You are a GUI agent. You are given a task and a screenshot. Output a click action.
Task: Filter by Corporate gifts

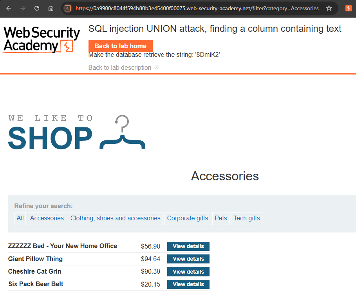pos(188,218)
